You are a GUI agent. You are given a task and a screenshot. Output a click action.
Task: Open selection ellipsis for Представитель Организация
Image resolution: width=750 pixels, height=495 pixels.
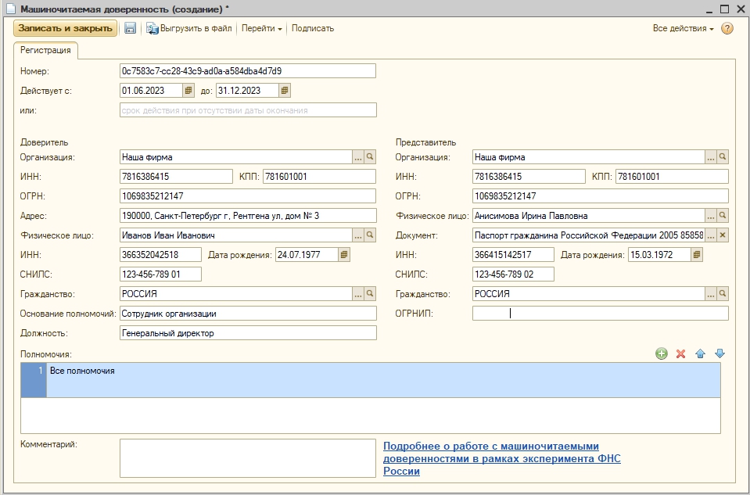click(711, 157)
